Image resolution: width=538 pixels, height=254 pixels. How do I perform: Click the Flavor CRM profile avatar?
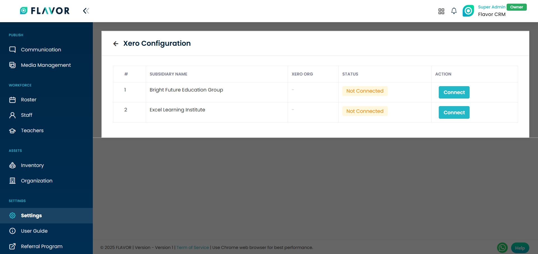[x=468, y=11]
